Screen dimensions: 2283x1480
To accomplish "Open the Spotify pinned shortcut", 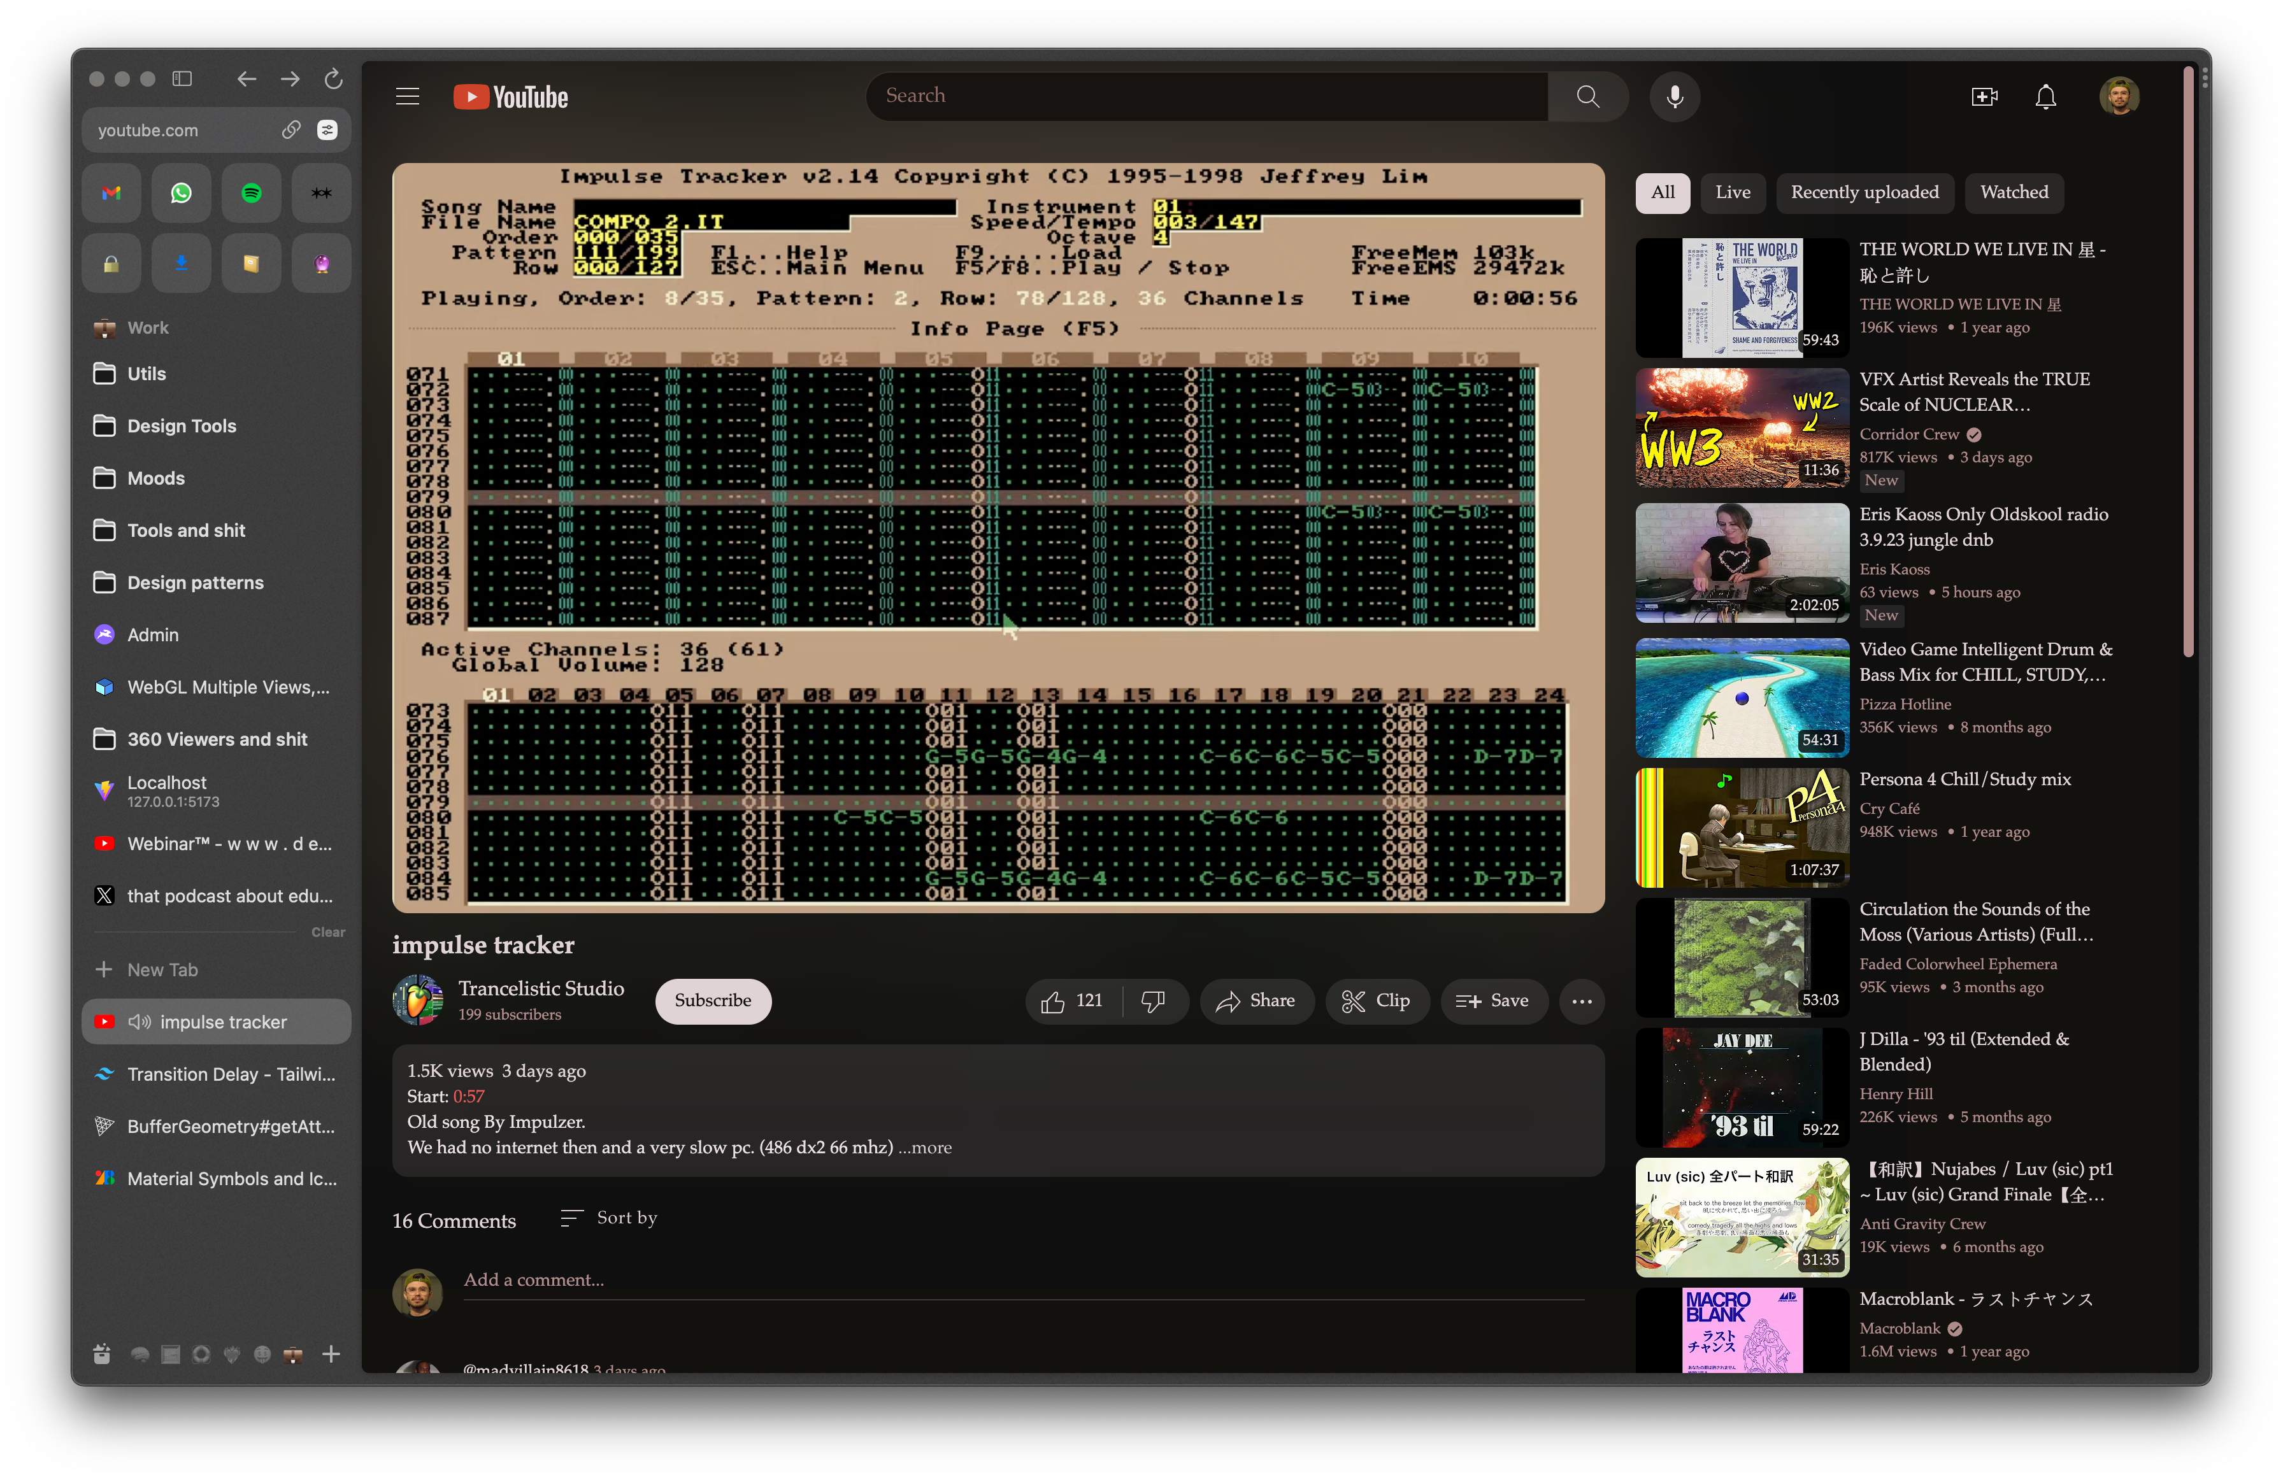I will point(252,193).
